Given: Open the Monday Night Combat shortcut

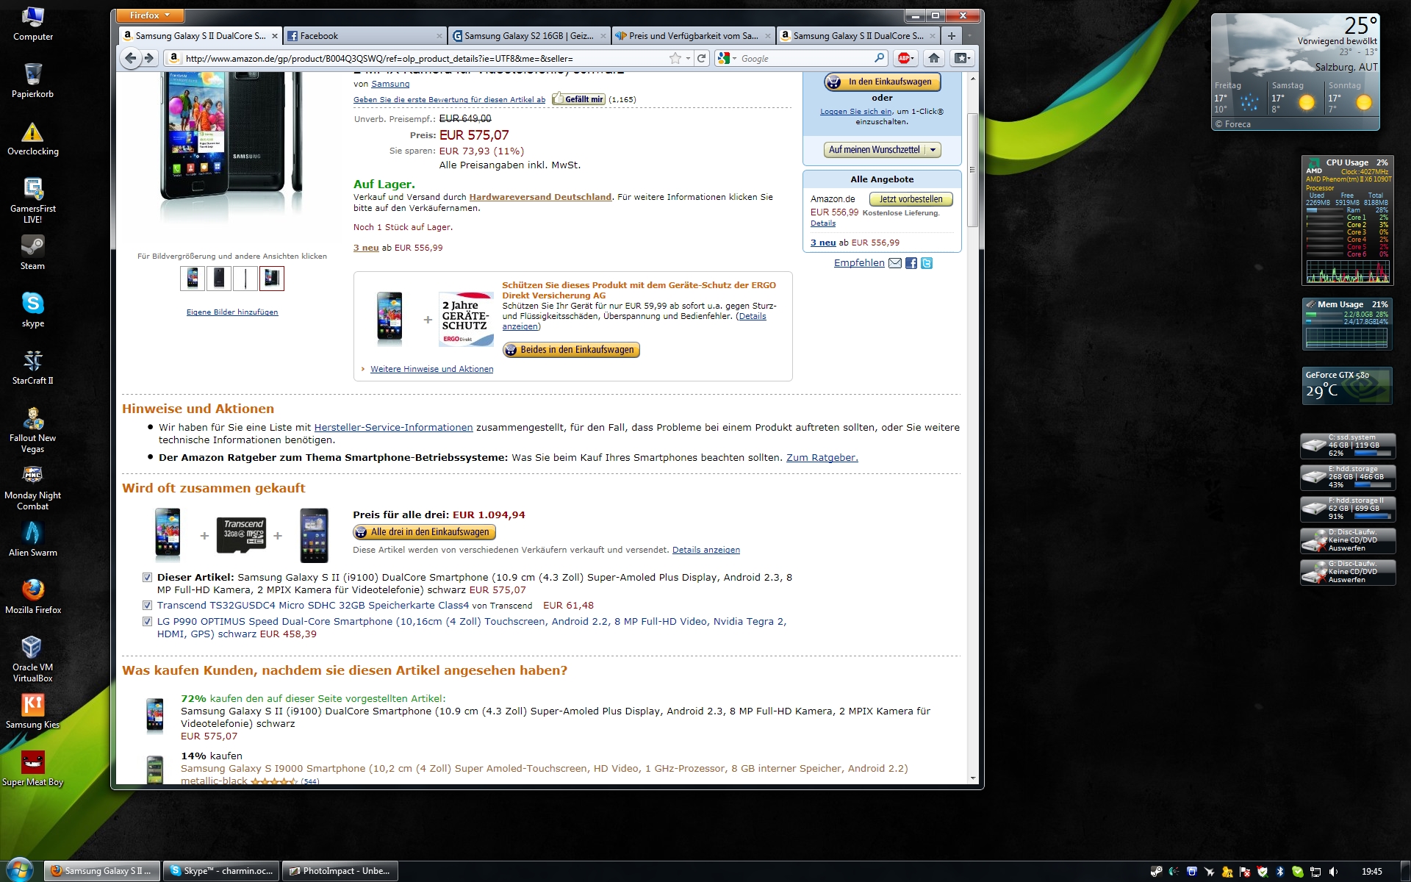Looking at the screenshot, I should click(32, 488).
